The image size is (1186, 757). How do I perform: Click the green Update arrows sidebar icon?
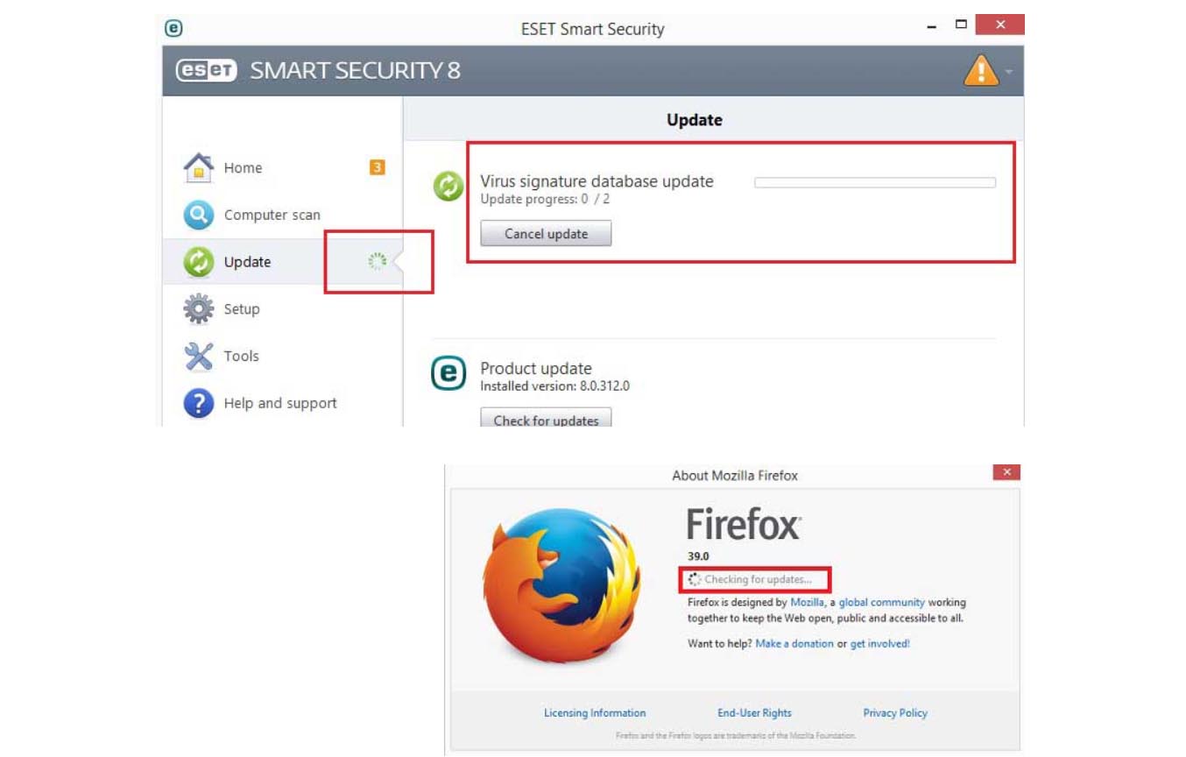(199, 262)
